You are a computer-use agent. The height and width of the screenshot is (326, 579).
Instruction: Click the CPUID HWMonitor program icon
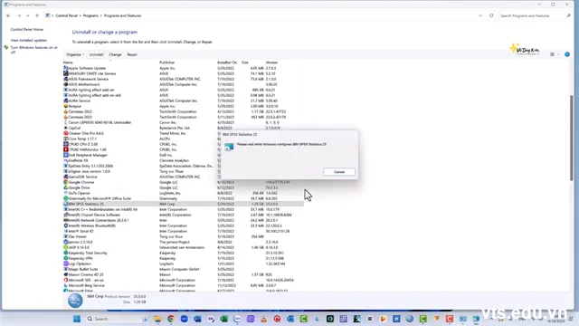click(66, 149)
